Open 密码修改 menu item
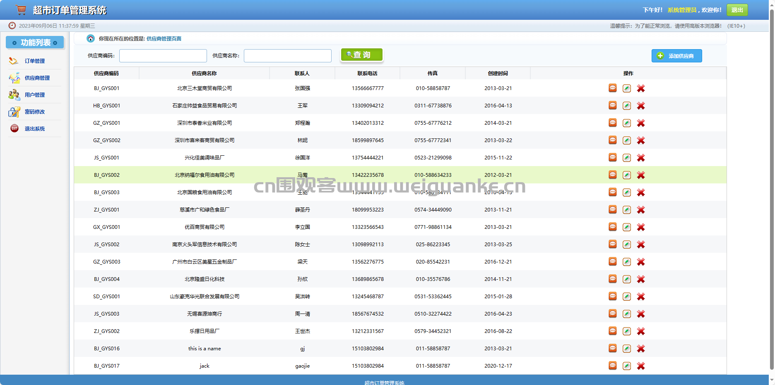This screenshot has width=775, height=385. tap(35, 112)
